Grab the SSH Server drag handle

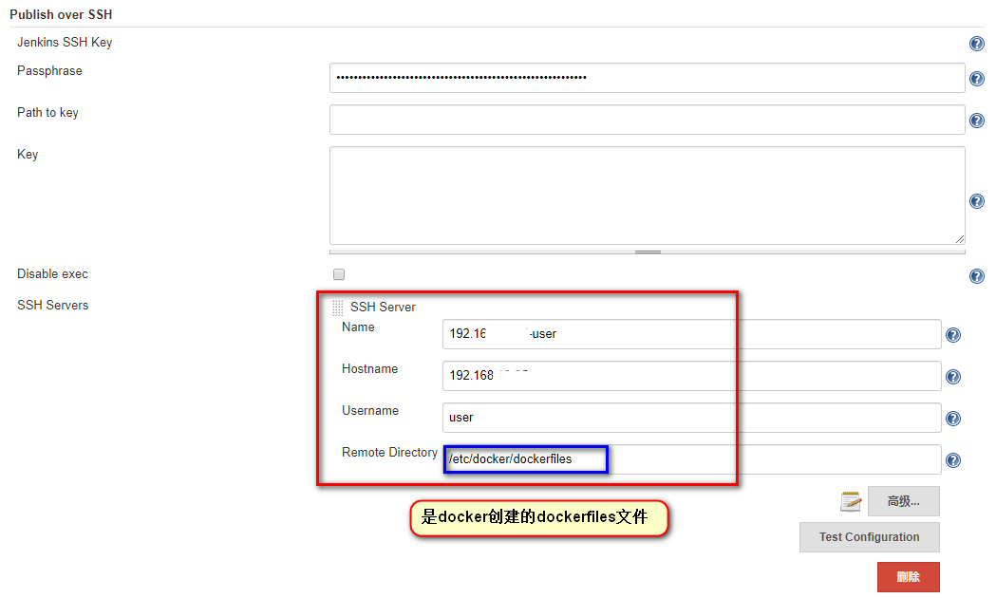coord(337,308)
